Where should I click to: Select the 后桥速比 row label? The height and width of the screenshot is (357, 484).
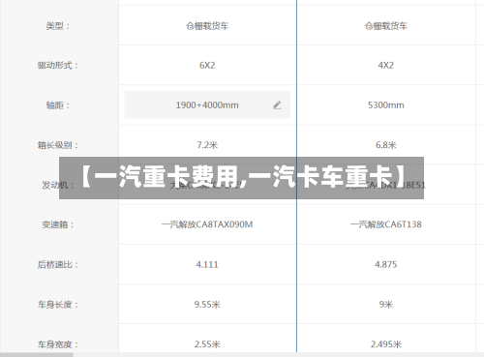pos(58,264)
